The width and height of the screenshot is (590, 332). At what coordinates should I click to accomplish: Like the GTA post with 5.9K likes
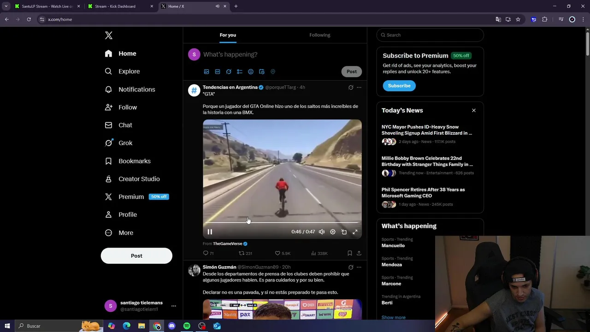point(283,253)
